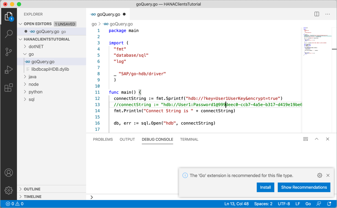337x208 pixels.
Task: Change end of line sequence LF
Action: click(x=298, y=204)
